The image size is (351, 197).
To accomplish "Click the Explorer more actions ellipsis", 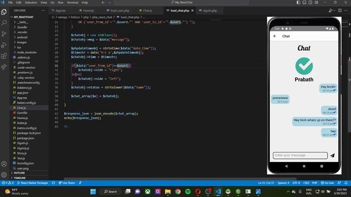I will click(x=43, y=10).
